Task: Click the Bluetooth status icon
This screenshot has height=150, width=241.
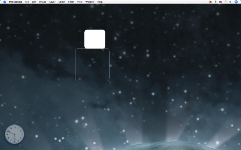Action: 216,2
